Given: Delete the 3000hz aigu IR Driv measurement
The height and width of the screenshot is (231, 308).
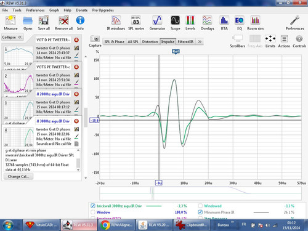Looking at the screenshot, I should pos(76,121).
